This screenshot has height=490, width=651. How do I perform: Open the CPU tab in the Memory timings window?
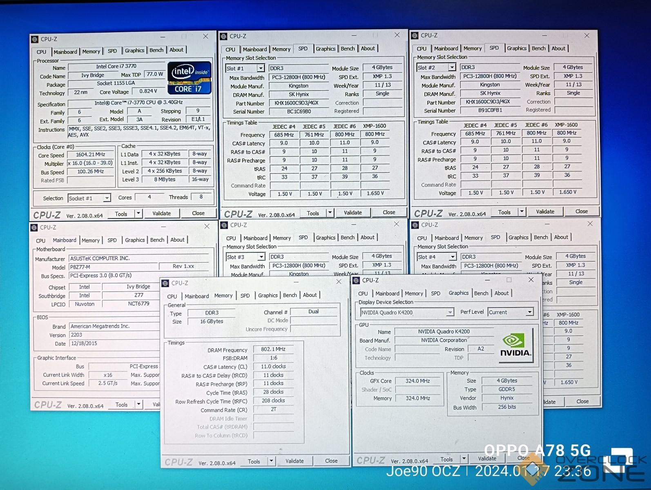click(172, 296)
